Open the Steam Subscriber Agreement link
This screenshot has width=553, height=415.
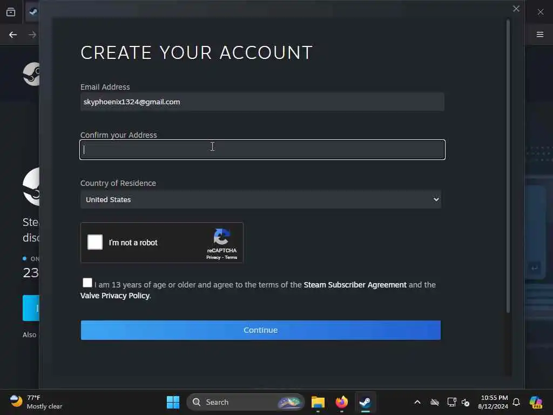click(x=355, y=285)
